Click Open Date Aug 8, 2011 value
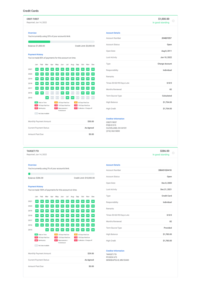This screenshot has height=284, width=201. 167,51
